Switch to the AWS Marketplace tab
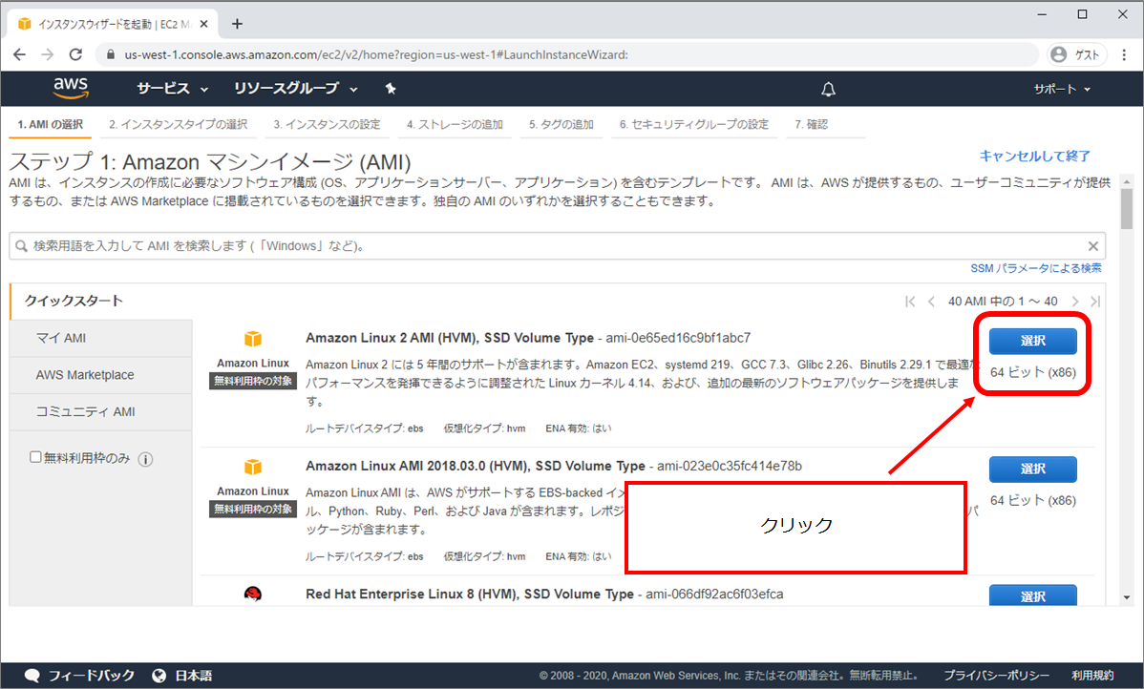1144x689 pixels. pos(85,375)
